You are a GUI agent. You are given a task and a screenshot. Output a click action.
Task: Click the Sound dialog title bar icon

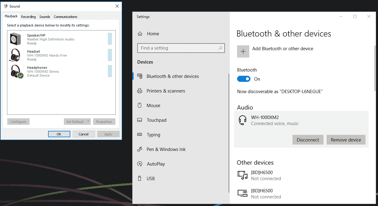click(x=5, y=6)
